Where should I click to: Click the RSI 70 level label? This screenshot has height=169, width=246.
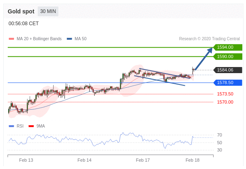[x=220, y=135]
